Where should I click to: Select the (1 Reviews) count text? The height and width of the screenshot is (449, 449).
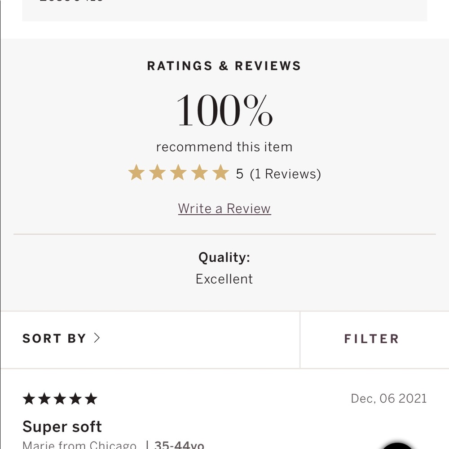tap(285, 174)
